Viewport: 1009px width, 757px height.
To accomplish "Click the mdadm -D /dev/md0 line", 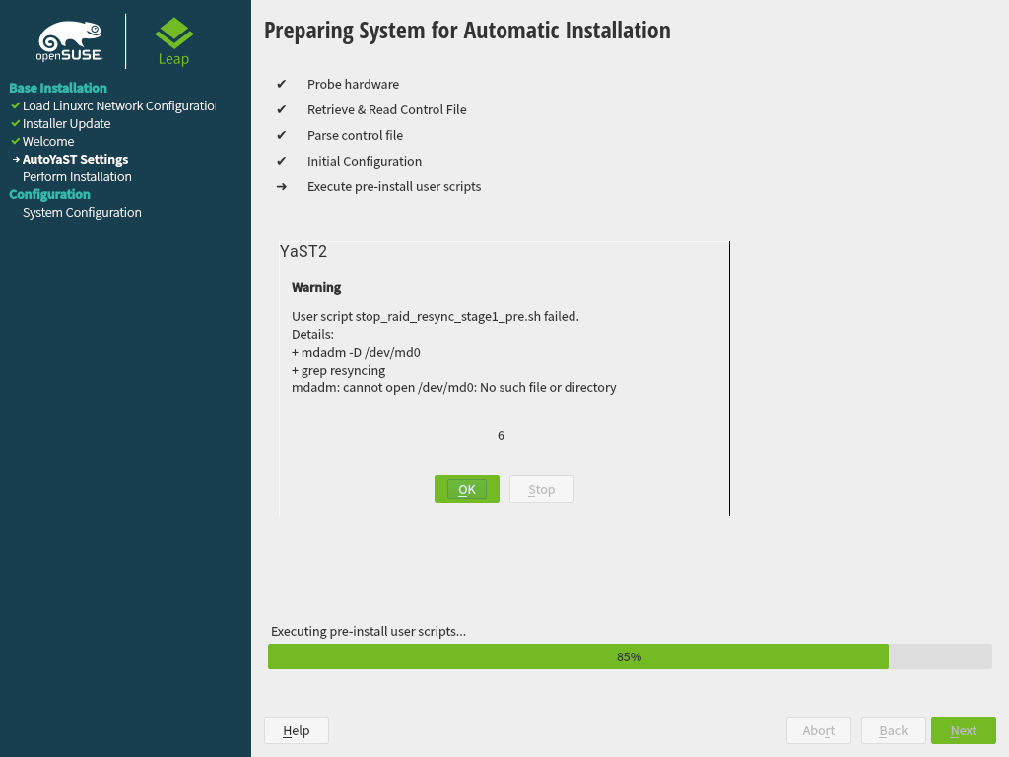I will 356,352.
